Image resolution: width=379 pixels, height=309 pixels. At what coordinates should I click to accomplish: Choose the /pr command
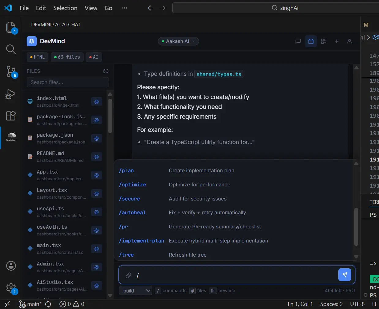pos(234,227)
